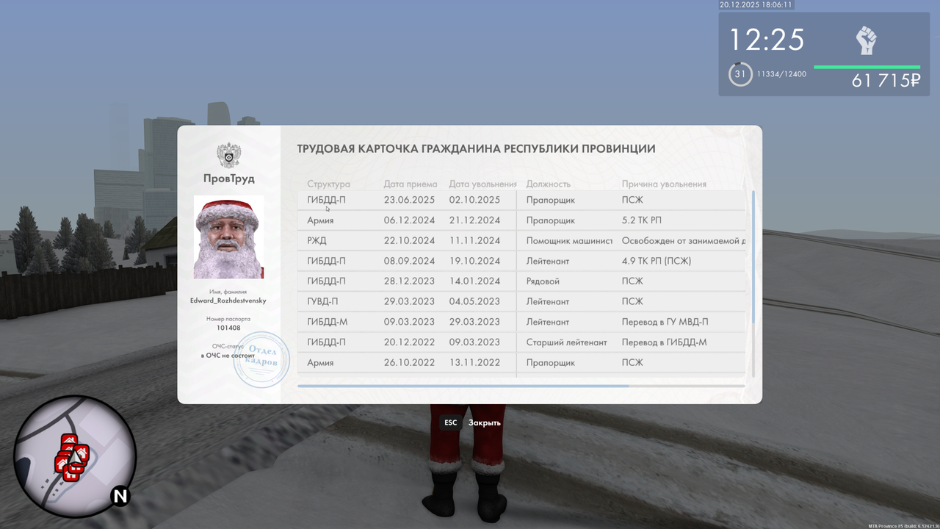Image resolution: width=940 pixels, height=529 pixels.
Task: Select the Армия row dated 06.12.2024
Action: 521,220
